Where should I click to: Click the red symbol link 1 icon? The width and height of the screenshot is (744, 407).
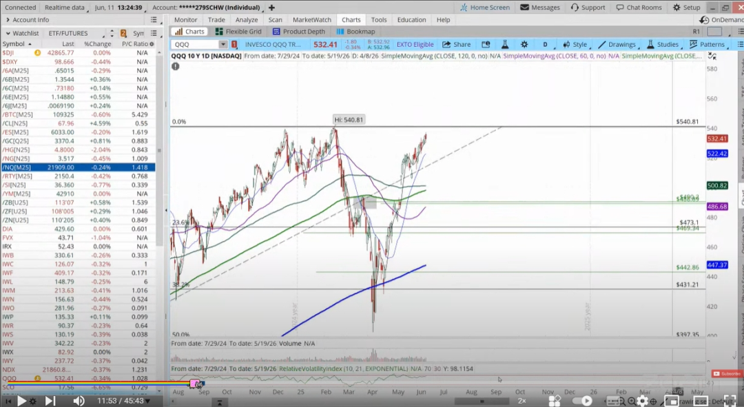(x=234, y=45)
